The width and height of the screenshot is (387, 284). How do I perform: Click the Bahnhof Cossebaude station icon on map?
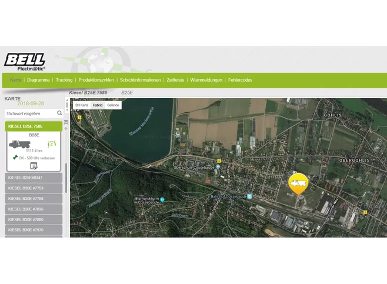click(249, 196)
